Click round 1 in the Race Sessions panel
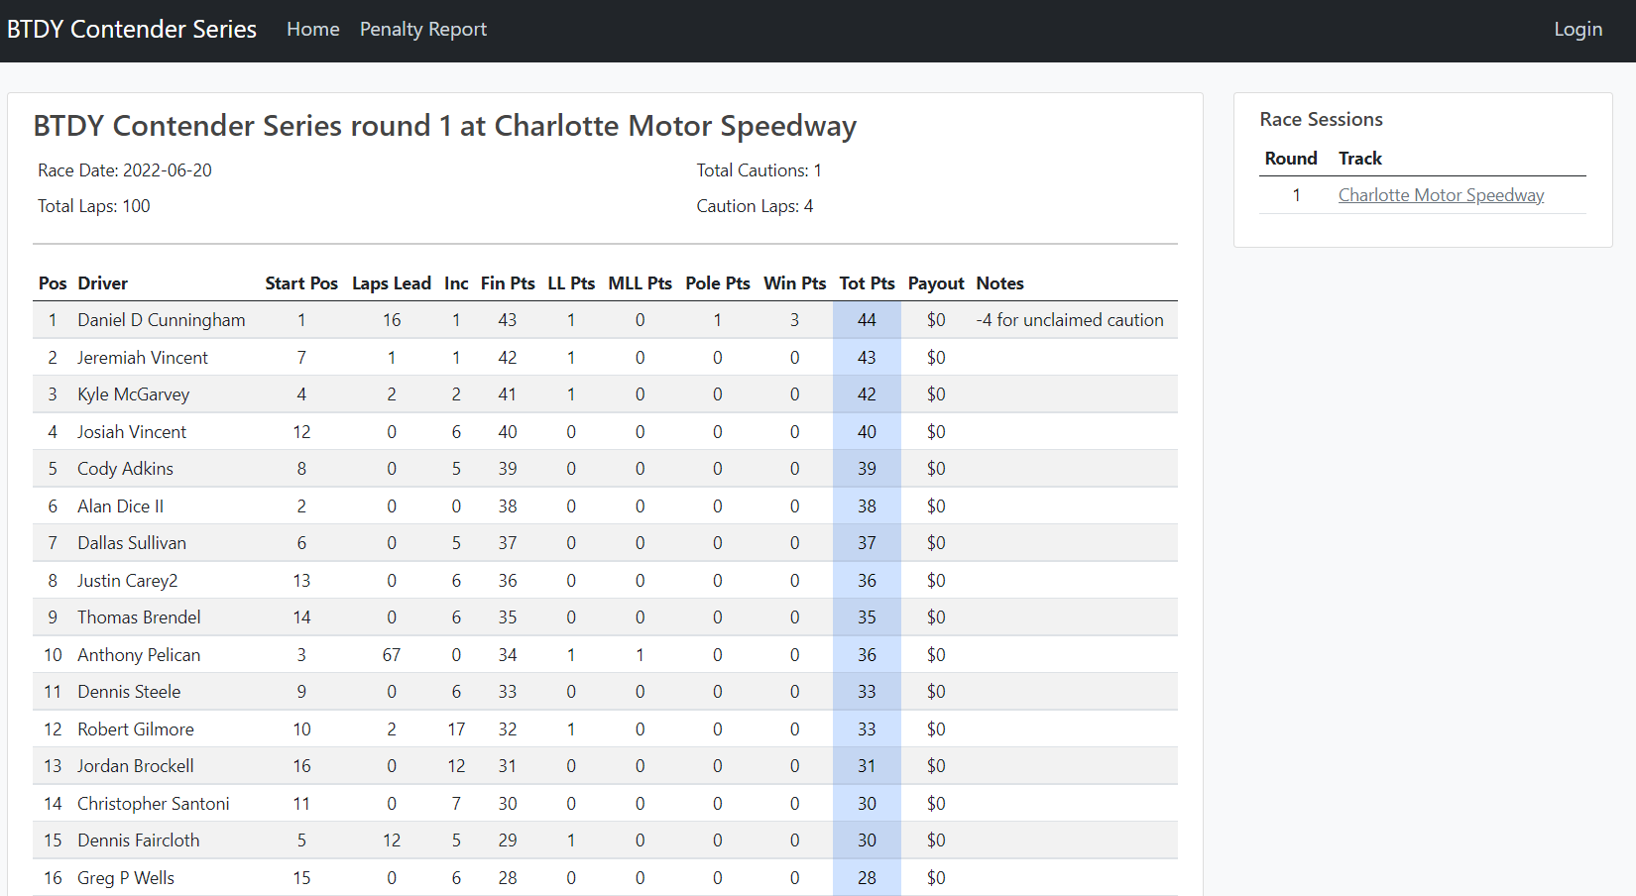Image resolution: width=1636 pixels, height=896 pixels. point(1295,194)
